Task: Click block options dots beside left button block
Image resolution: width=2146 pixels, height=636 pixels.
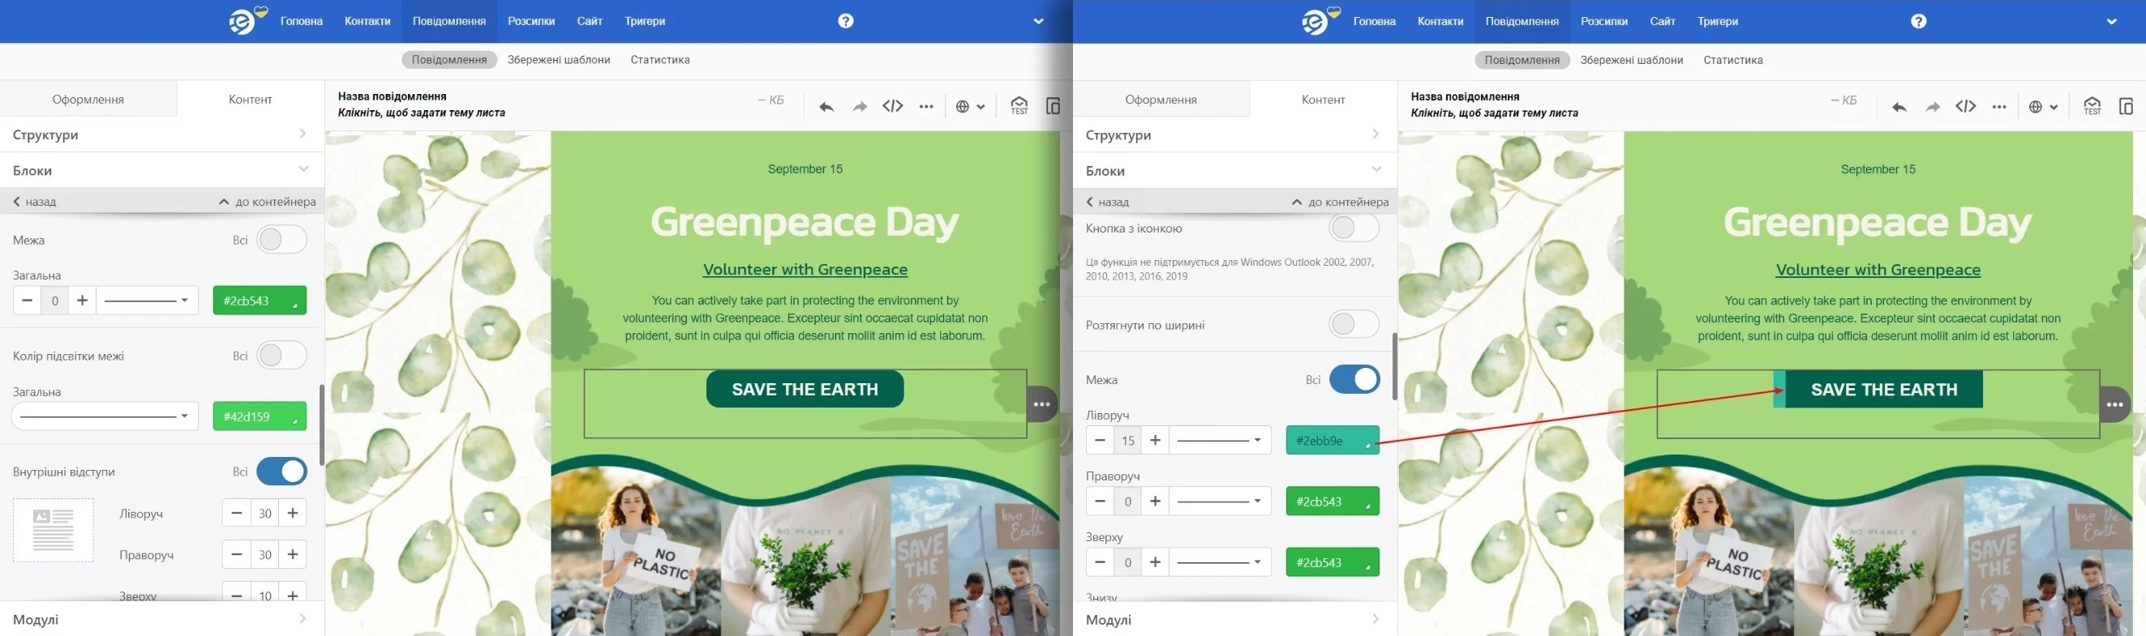Action: pyautogui.click(x=1041, y=404)
